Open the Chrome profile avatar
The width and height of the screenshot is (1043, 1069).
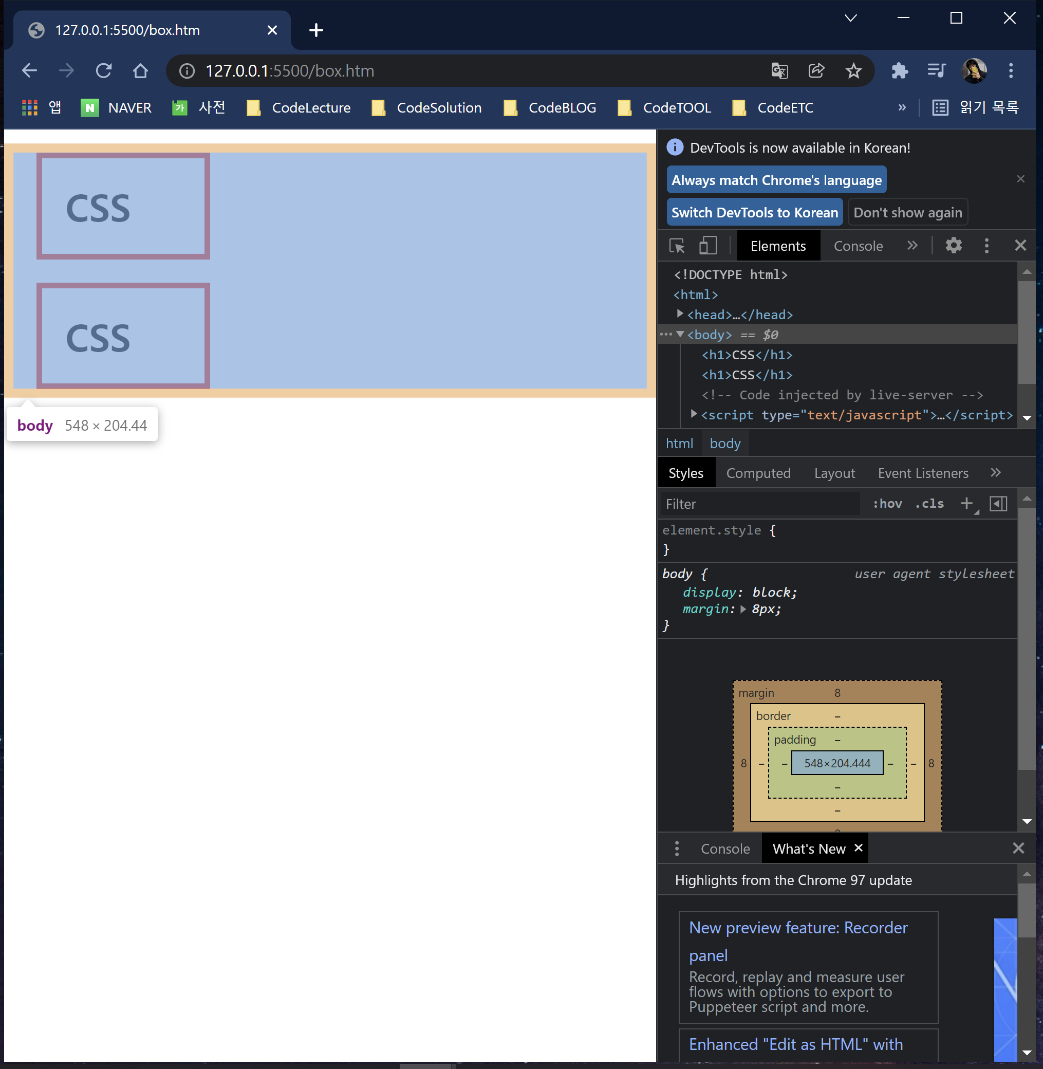(x=974, y=71)
